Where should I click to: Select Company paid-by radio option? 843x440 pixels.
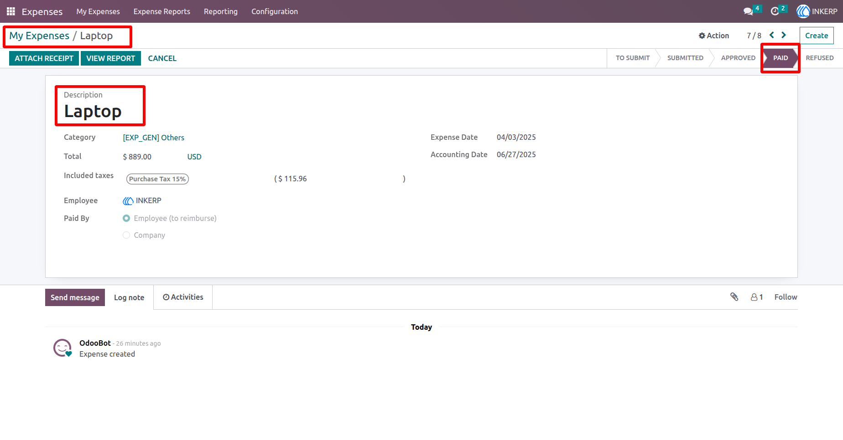126,235
